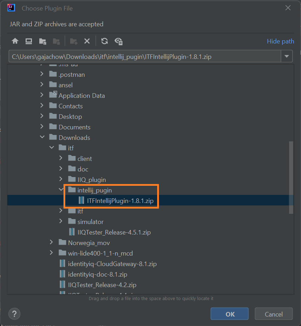This screenshot has width=301, height=326.
Task: Click the file tree vertical scrollbar
Action: 291,177
